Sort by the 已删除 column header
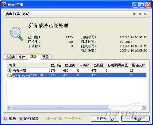This screenshot has width=153, height=125. 98,65
